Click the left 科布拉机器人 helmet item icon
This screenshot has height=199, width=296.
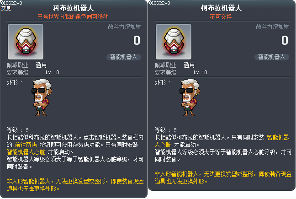pyautogui.click(x=26, y=42)
